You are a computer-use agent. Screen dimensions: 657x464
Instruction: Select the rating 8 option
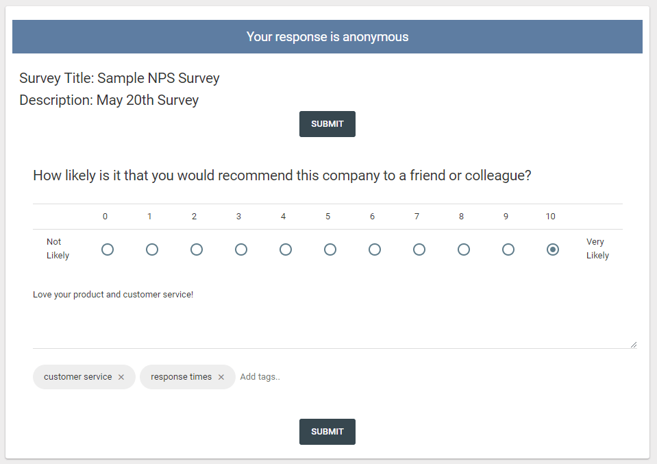pyautogui.click(x=464, y=249)
